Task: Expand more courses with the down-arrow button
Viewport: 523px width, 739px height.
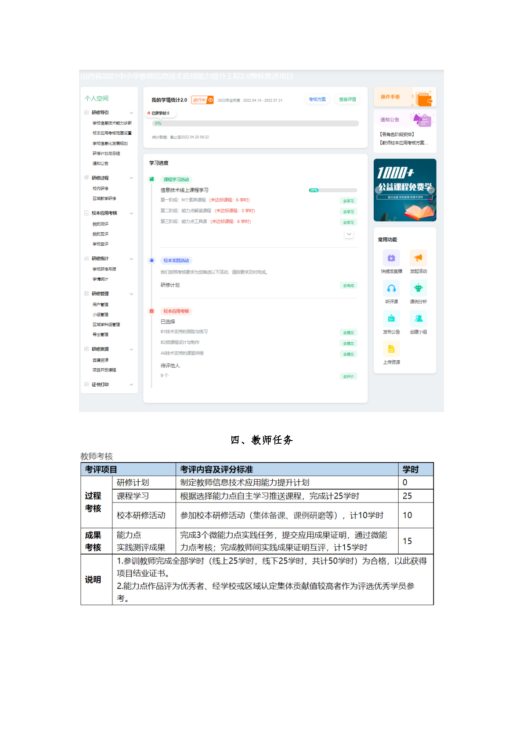Action: [x=349, y=234]
